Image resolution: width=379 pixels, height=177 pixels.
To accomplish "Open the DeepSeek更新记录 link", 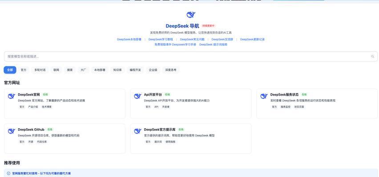I will [x=252, y=39].
